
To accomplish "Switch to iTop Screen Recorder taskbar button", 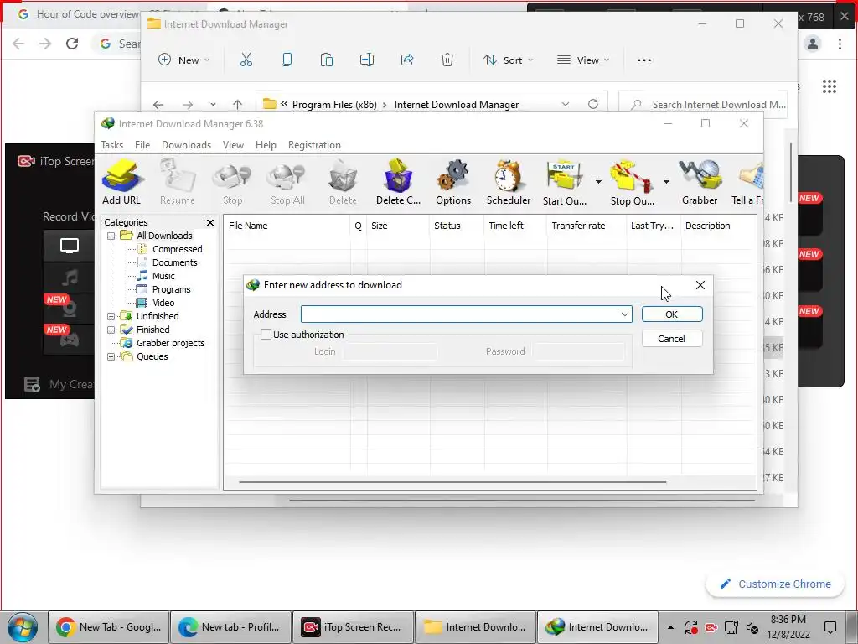I will pos(353,627).
